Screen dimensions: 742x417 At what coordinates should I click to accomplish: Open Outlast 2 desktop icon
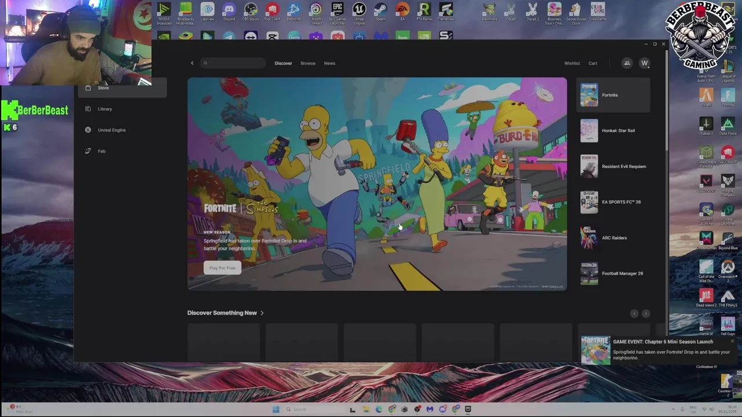pyautogui.click(x=706, y=126)
